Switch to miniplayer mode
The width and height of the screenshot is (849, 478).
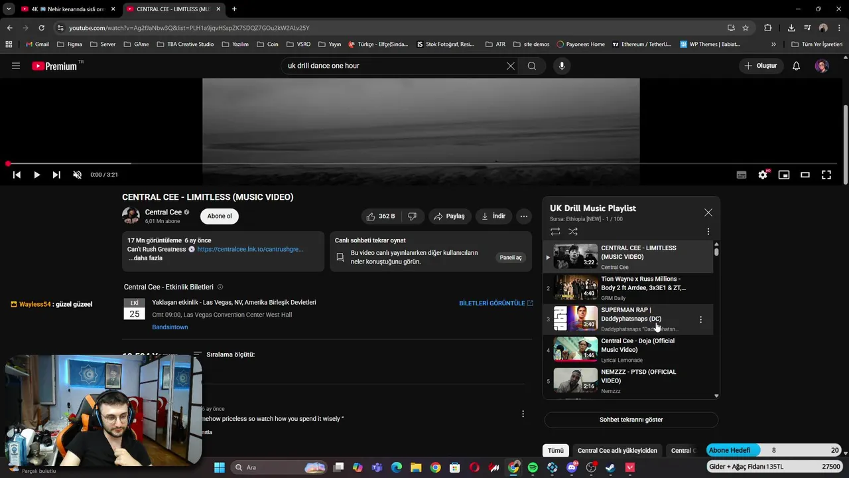784,175
